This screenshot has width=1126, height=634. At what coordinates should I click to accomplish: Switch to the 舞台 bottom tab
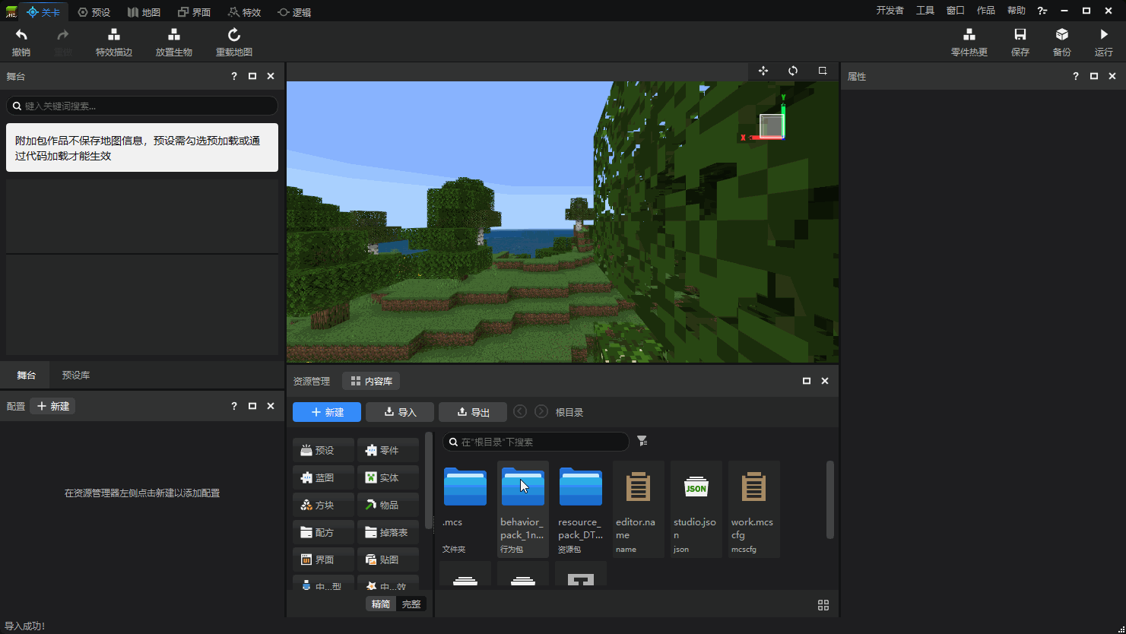coord(27,375)
